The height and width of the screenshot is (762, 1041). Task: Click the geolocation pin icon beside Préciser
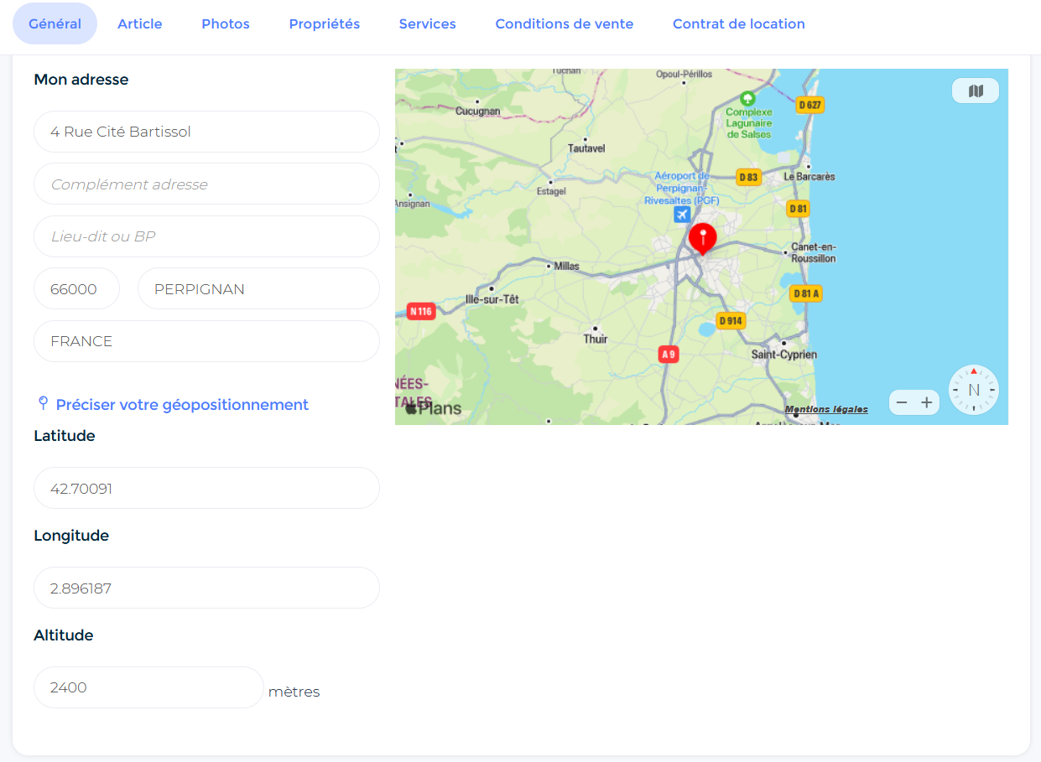(44, 404)
